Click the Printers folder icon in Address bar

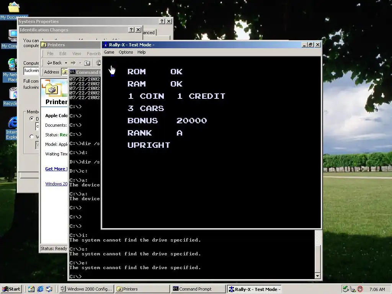point(64,72)
